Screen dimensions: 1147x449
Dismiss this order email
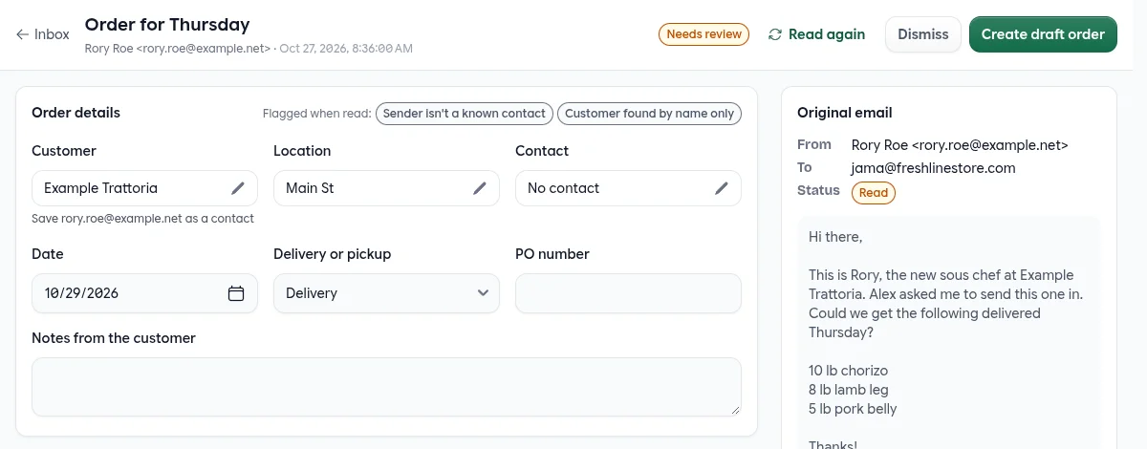pos(923,34)
